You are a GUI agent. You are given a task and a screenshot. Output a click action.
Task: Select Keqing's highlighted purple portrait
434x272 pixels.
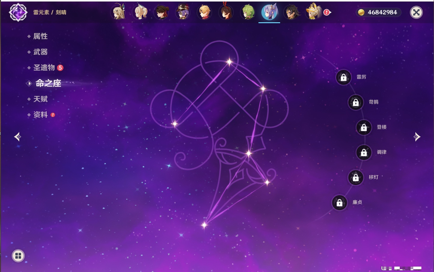point(269,12)
